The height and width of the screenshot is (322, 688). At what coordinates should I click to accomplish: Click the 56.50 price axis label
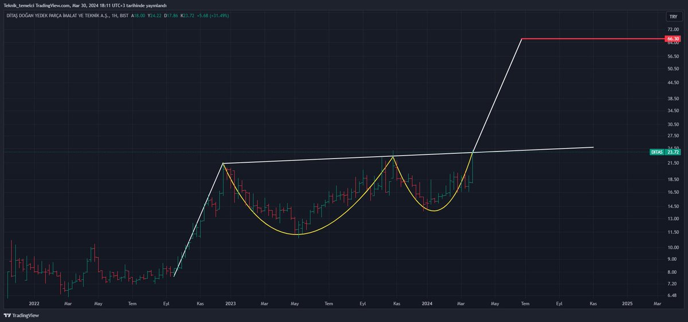[x=673, y=57]
